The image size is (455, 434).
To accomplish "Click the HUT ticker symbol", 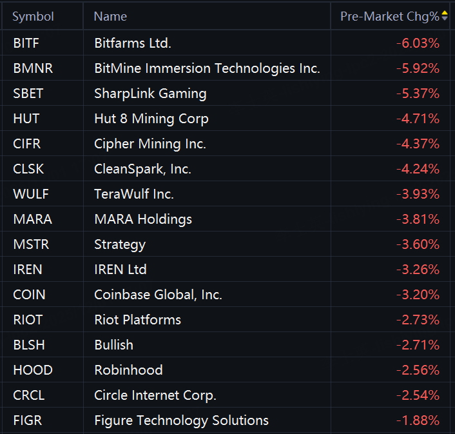I will [x=26, y=119].
